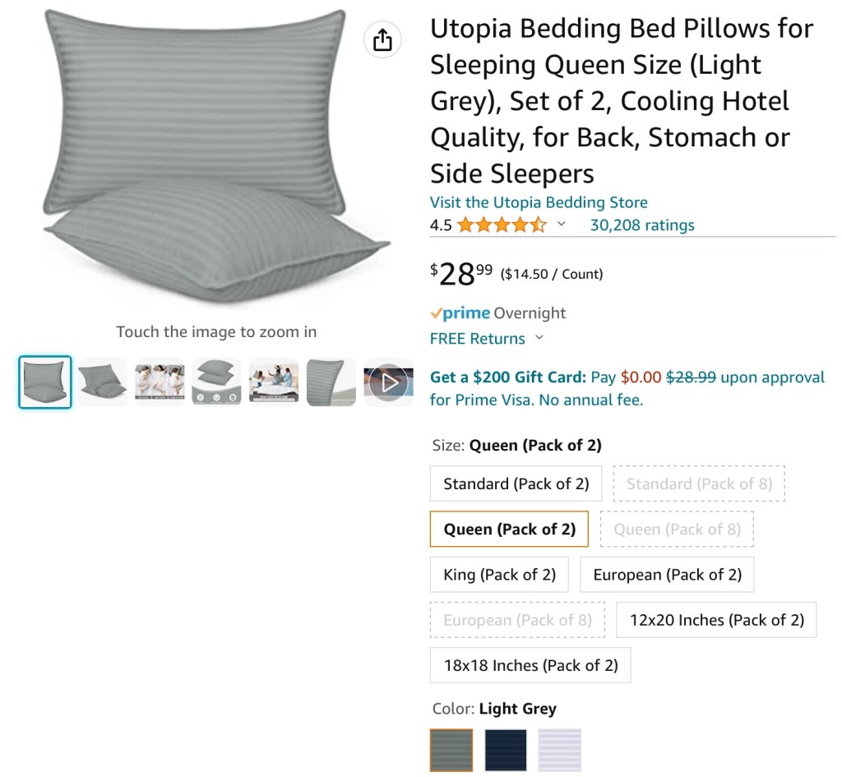View the second pillow thumbnail image
Viewport: 842px width, 777px height.
click(103, 382)
